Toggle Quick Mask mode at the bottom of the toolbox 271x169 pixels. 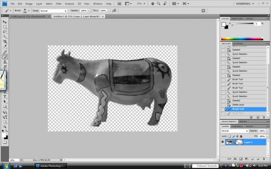[x=5, y=142]
